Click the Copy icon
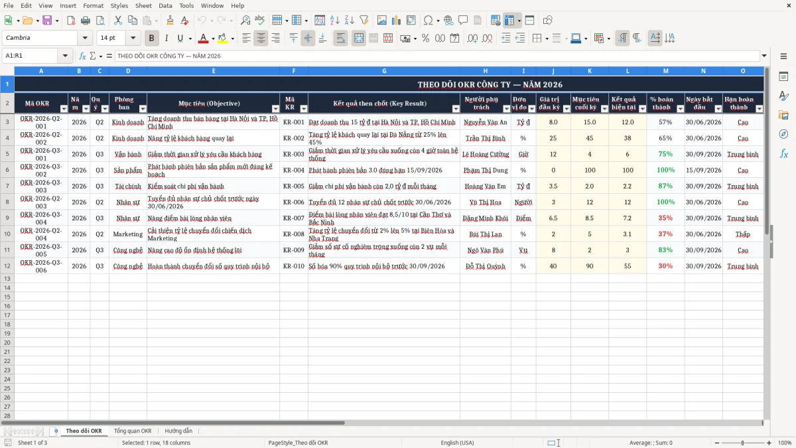 pos(132,21)
